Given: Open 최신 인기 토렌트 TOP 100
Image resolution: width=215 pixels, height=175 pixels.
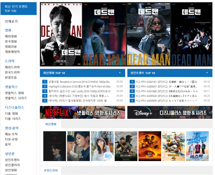Looking at the screenshot, I should click(x=18, y=9).
